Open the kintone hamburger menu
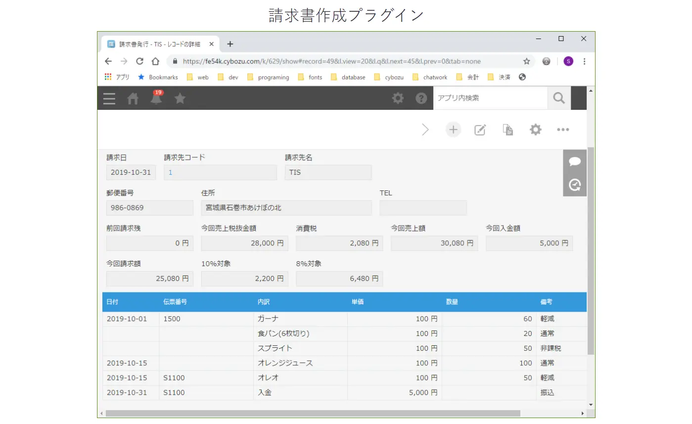692x424 pixels. (109, 98)
